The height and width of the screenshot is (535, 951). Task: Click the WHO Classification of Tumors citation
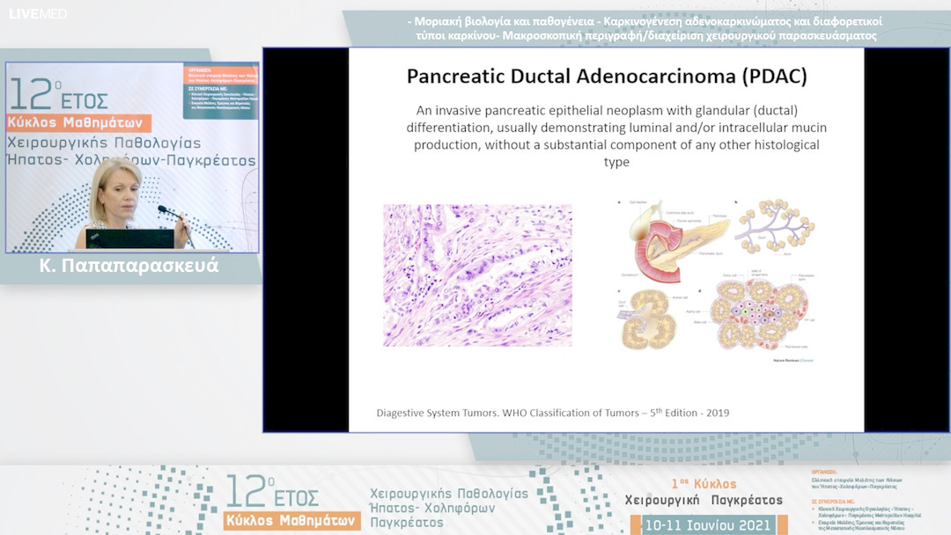552,412
